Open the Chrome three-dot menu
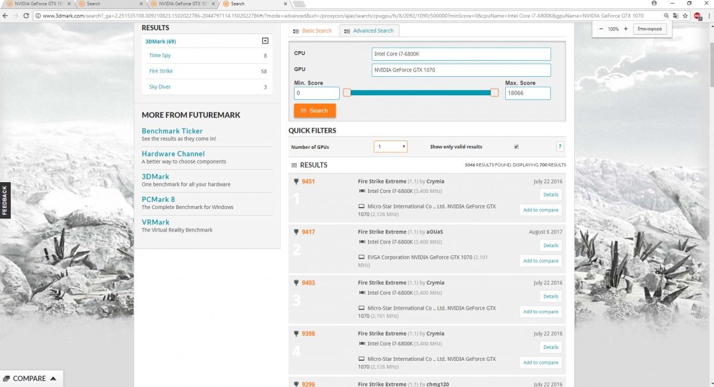The width and height of the screenshot is (714, 387). tap(708, 15)
